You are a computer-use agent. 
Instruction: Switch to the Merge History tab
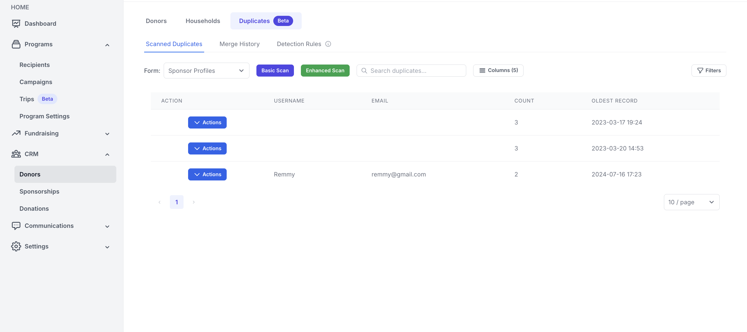click(239, 44)
